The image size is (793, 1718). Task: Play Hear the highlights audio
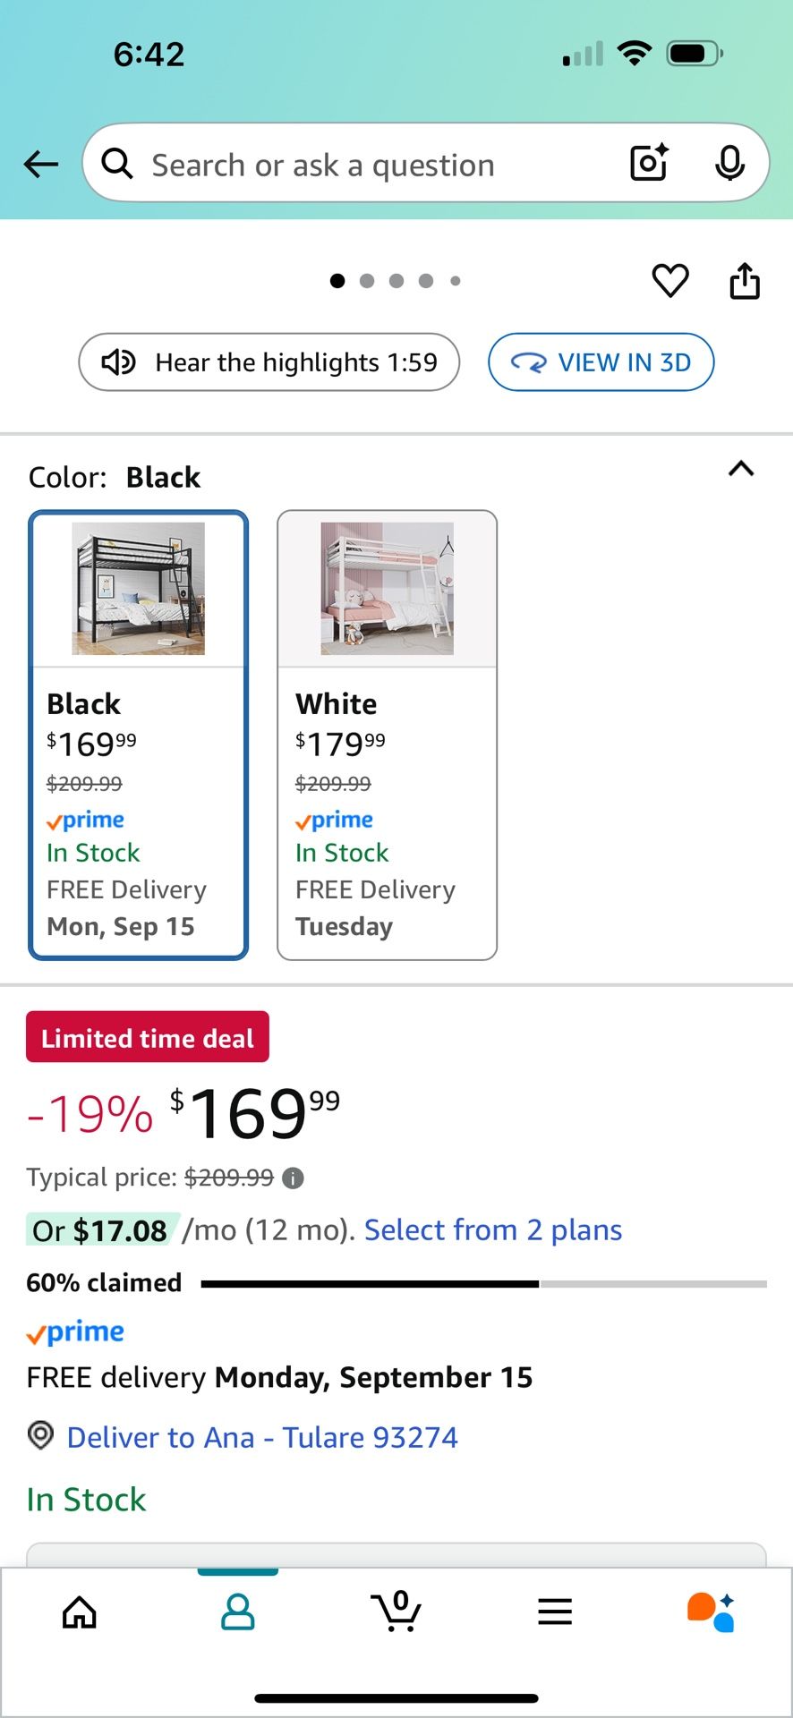point(269,362)
